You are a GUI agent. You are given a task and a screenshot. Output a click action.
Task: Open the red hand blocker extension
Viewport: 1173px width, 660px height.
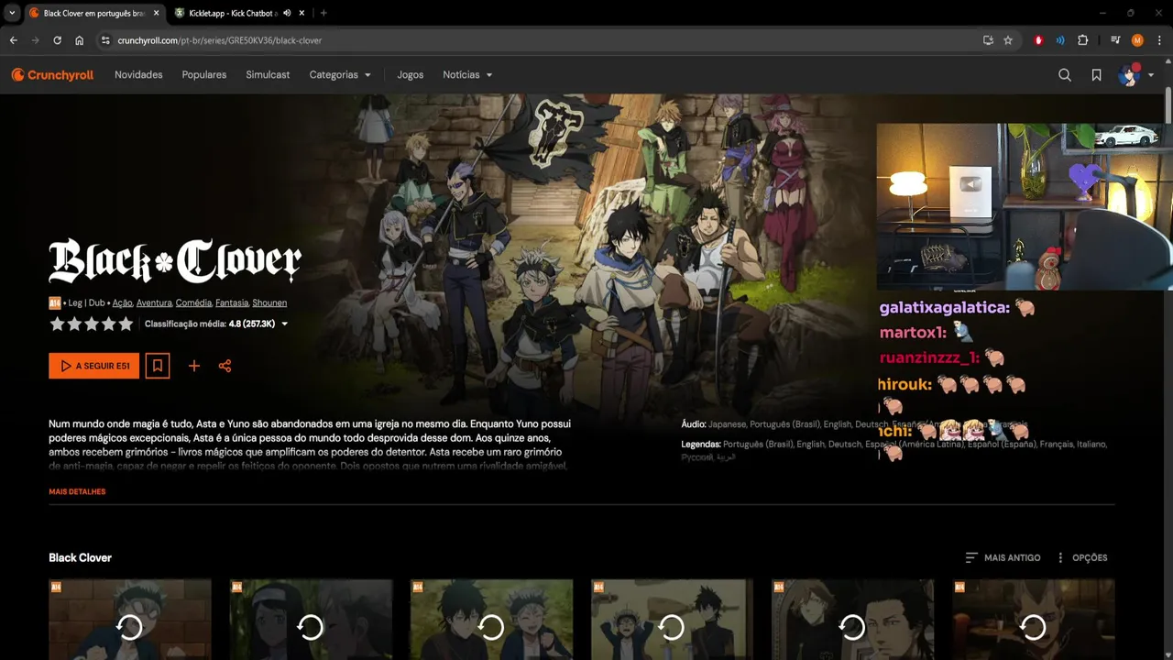[1038, 40]
